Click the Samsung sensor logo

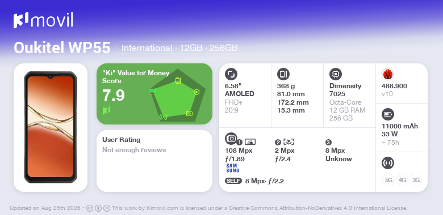(232, 168)
